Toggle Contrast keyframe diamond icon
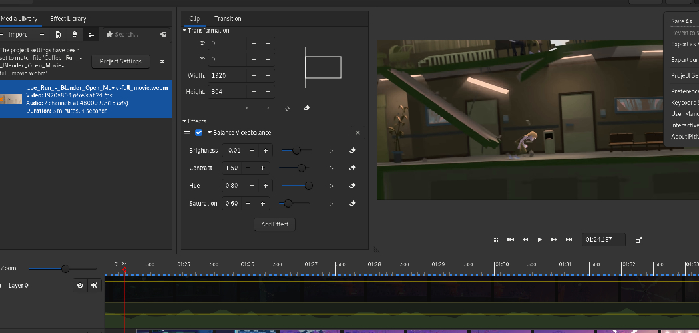 pos(332,168)
